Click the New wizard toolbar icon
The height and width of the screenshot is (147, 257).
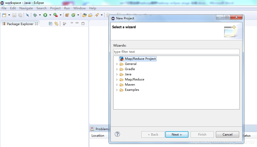4,15
